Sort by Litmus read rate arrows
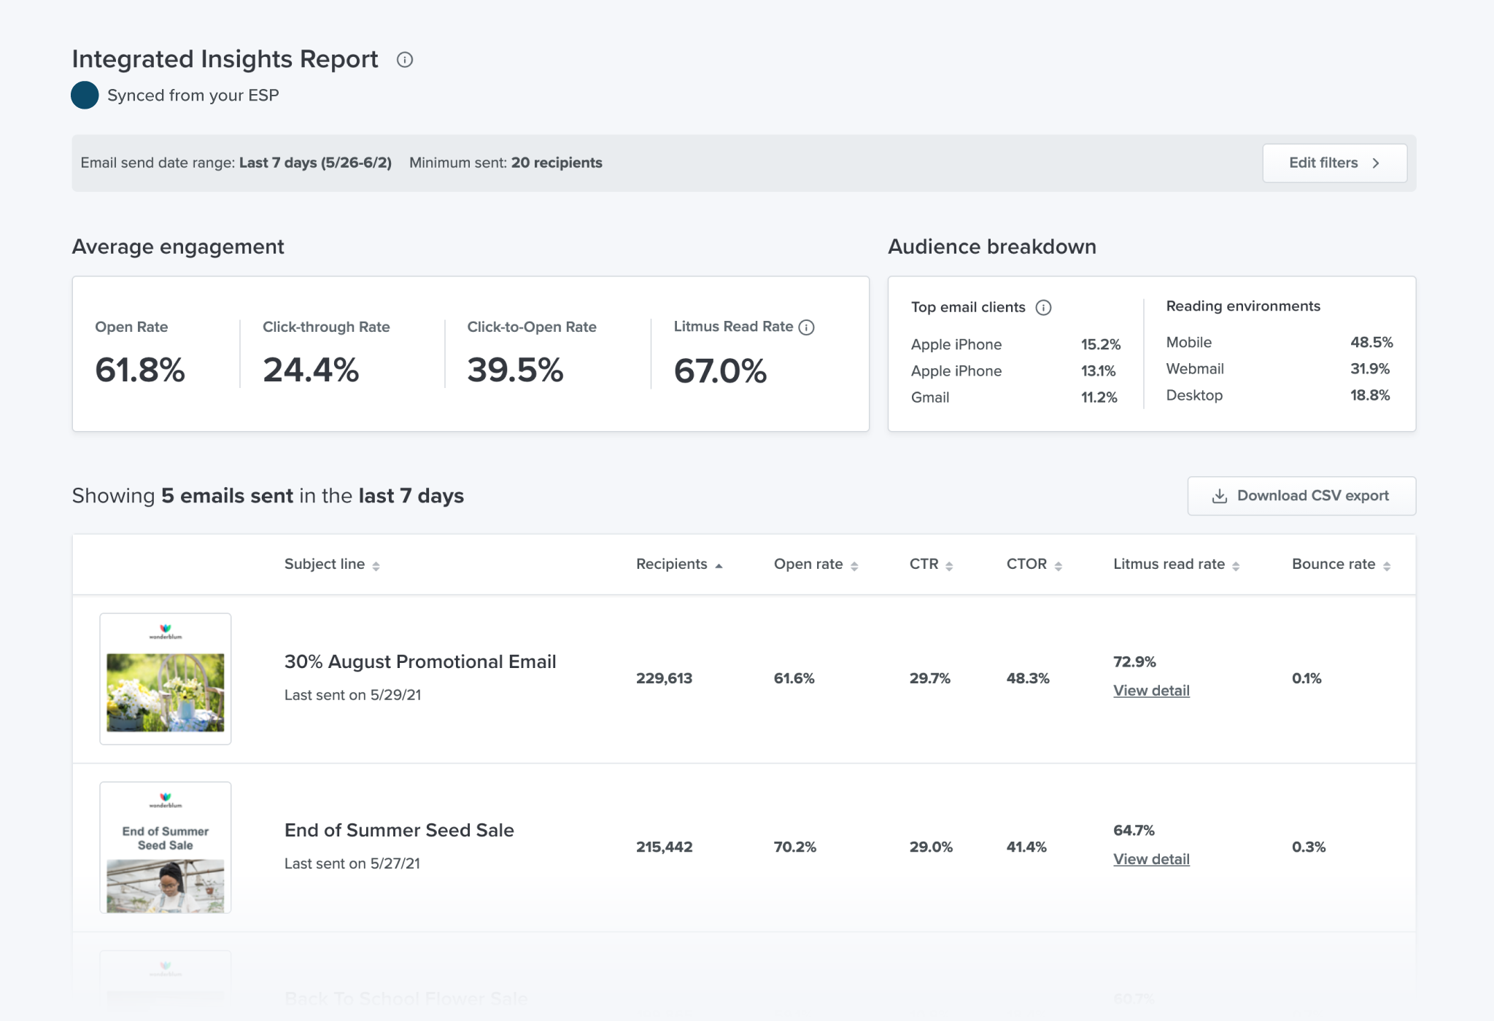The width and height of the screenshot is (1494, 1021). pyautogui.click(x=1236, y=566)
